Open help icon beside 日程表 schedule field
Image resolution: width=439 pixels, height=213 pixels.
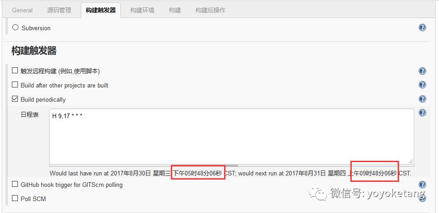pos(422,113)
